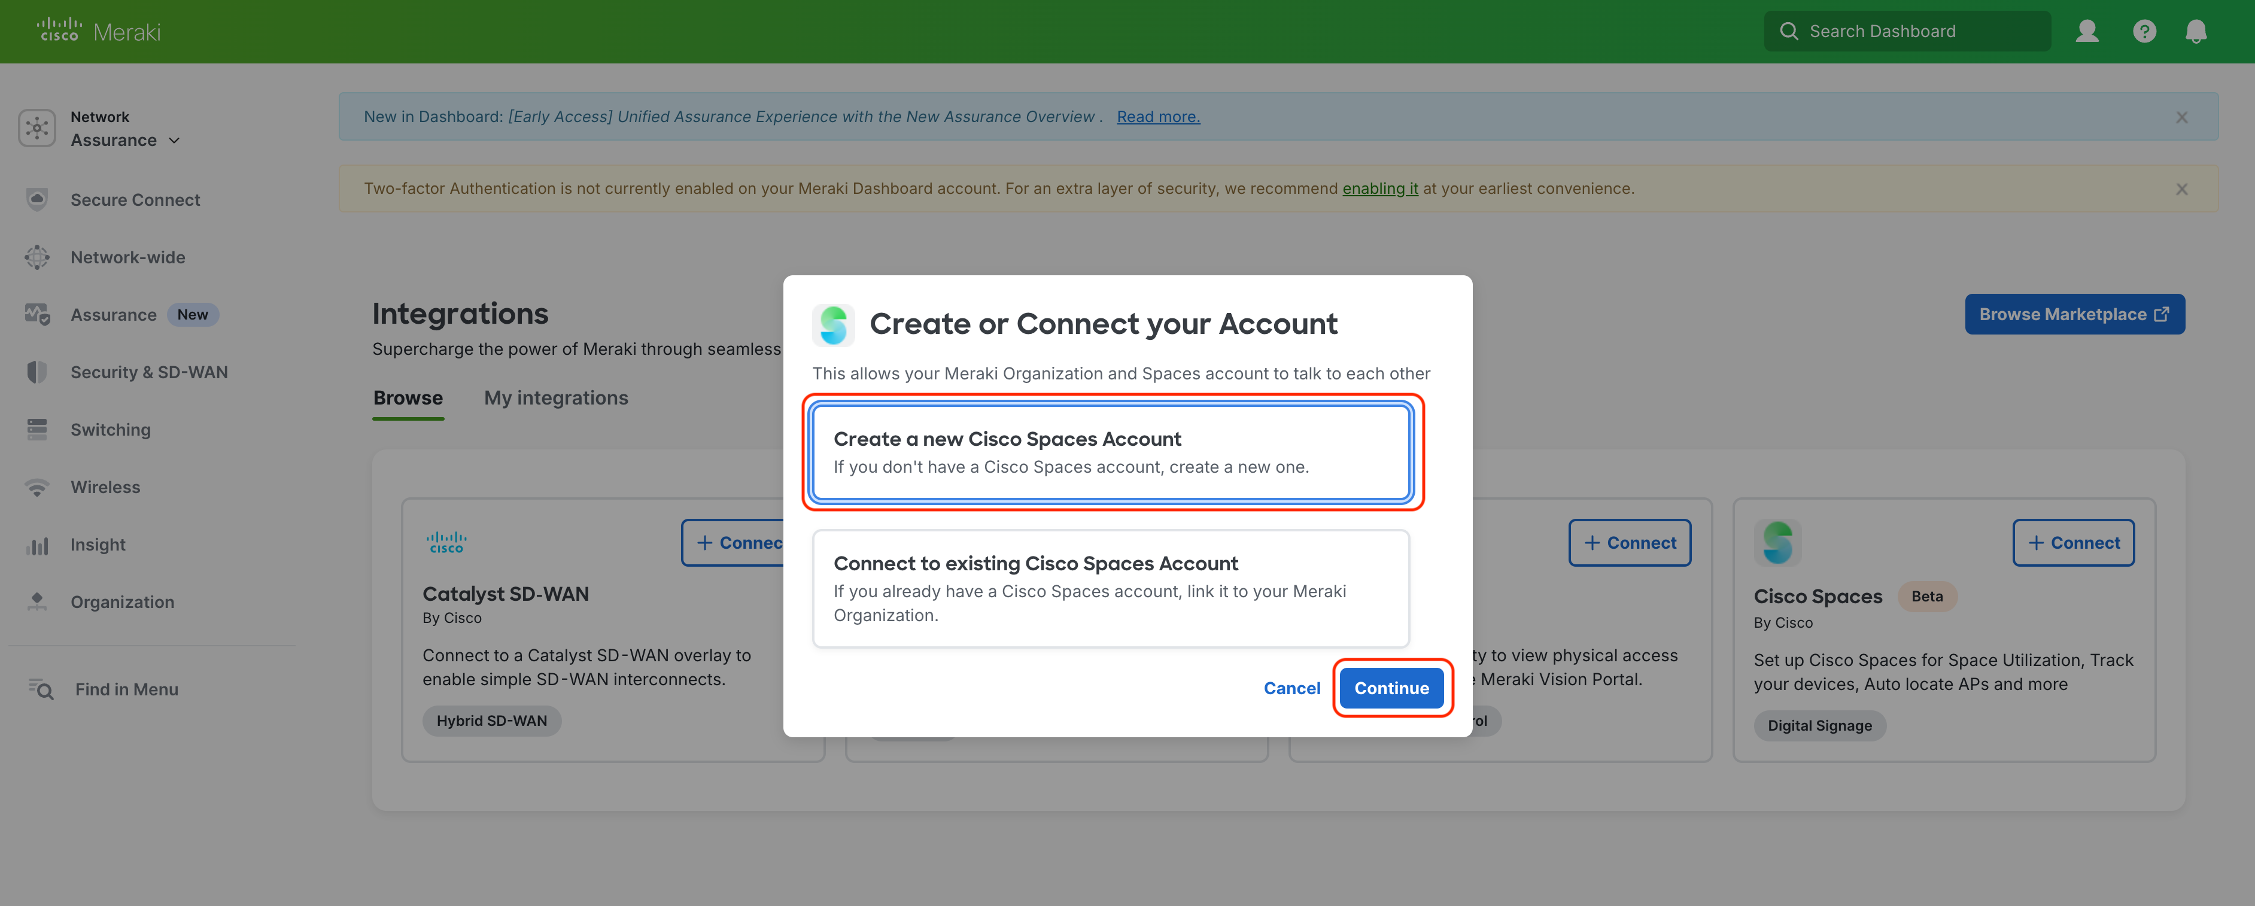Click the Search Dashboard field
Image resolution: width=2255 pixels, height=906 pixels.
tap(1907, 32)
